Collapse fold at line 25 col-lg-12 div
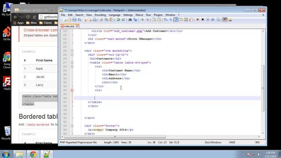The width and height of the screenshot is (281, 158). [x=72, y=55]
